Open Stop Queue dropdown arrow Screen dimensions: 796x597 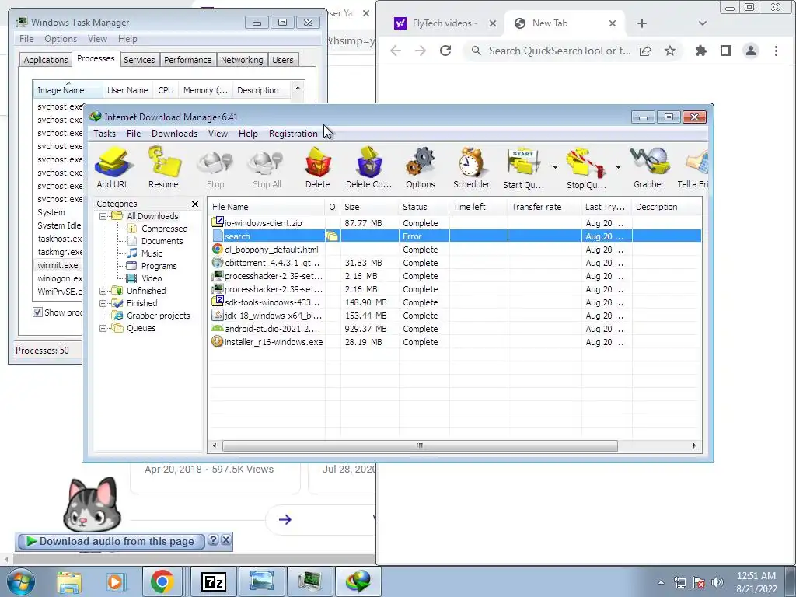(x=618, y=167)
